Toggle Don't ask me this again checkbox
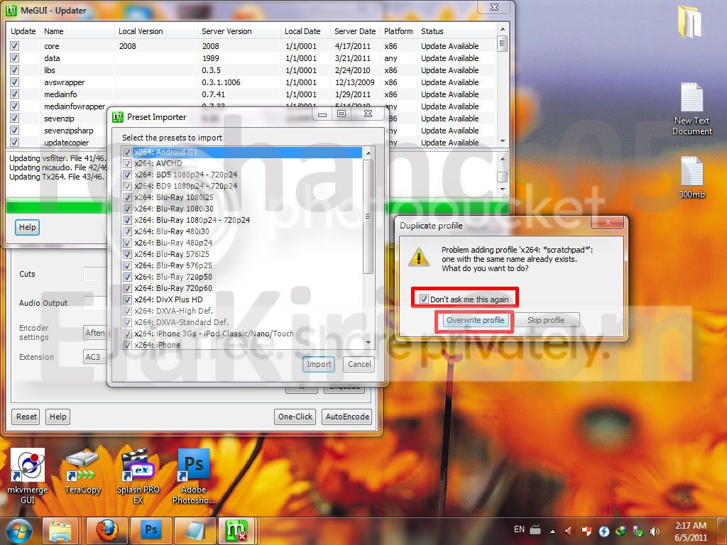This screenshot has width=727, height=545. click(424, 299)
